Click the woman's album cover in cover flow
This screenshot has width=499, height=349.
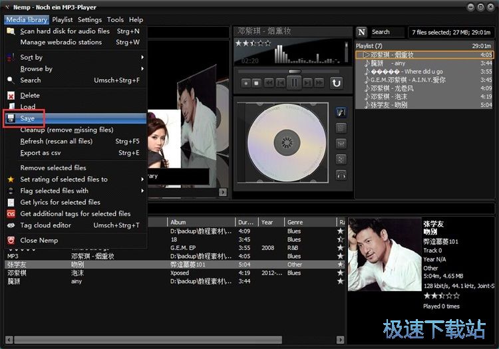(164, 138)
